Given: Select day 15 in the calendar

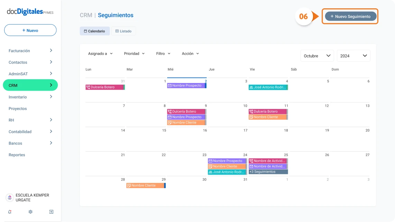Looking at the screenshot, I should click(x=164, y=130).
